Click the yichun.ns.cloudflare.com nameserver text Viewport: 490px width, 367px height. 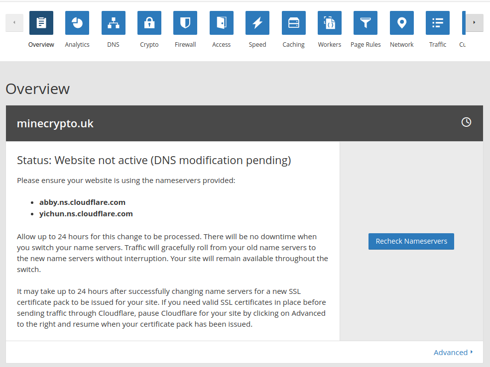86,214
